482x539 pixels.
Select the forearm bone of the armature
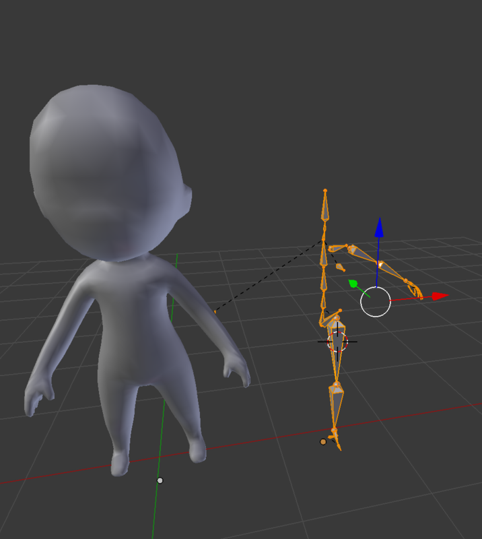tap(393, 273)
